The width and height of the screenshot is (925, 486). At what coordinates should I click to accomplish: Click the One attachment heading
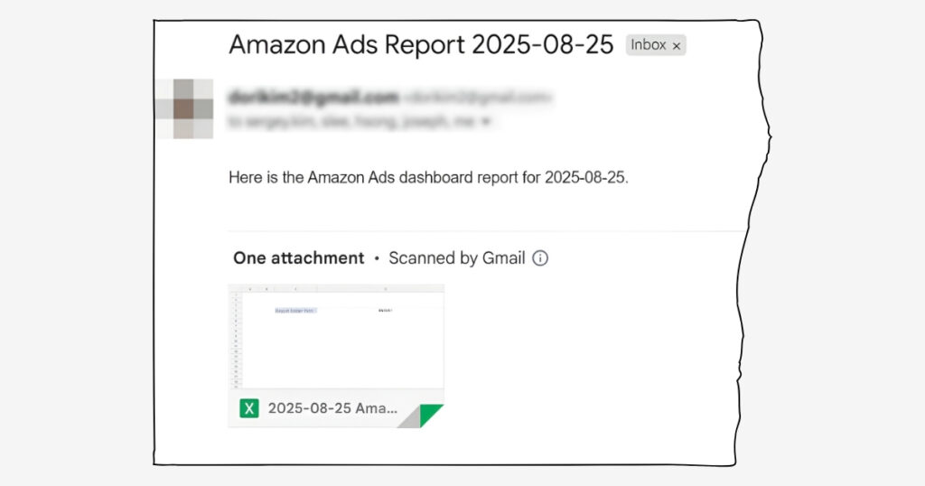(298, 258)
